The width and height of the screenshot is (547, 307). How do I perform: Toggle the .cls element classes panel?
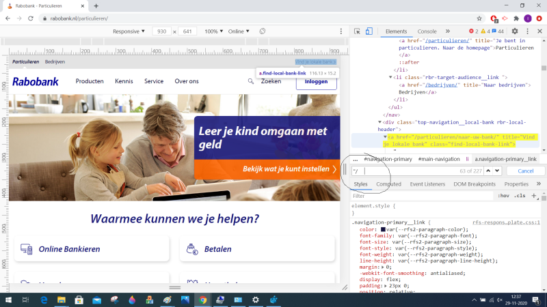tap(520, 196)
